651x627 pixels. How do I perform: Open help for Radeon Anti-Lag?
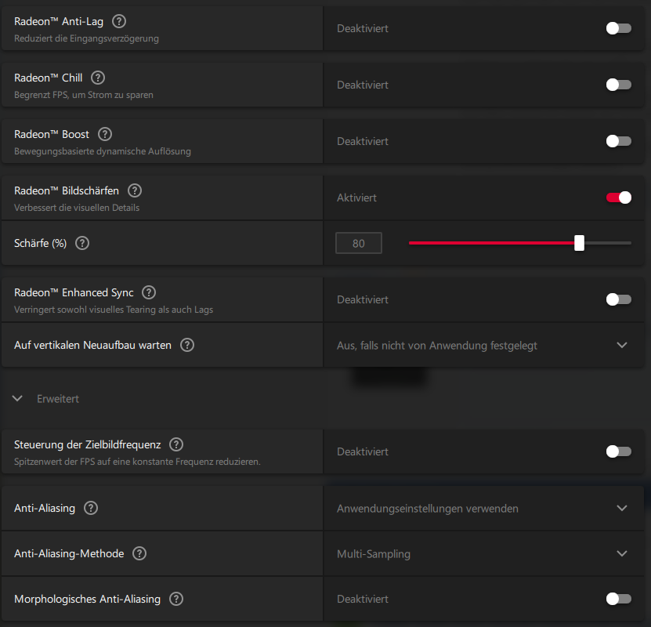119,21
